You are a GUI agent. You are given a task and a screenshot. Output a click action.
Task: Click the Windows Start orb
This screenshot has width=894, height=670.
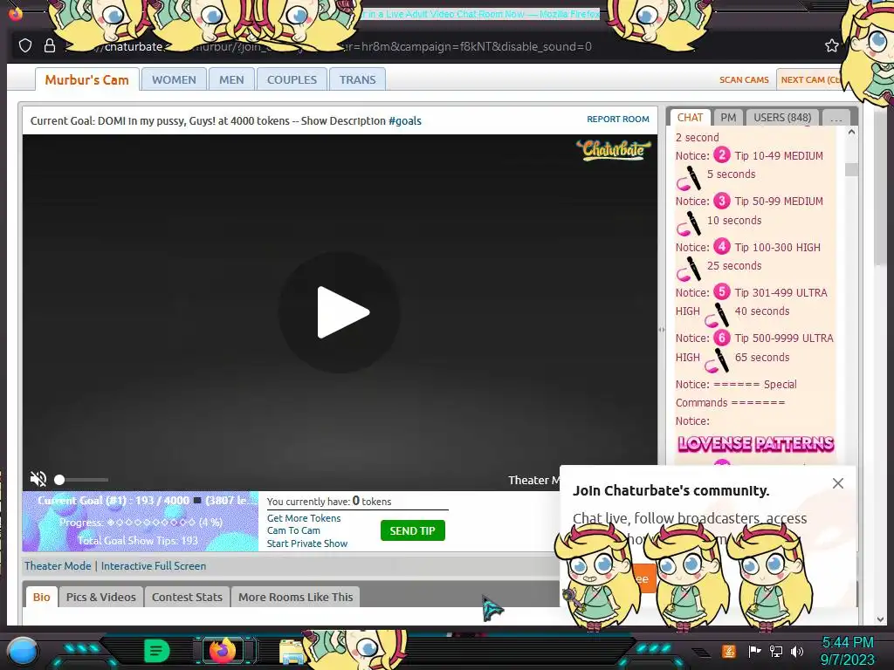coord(22,651)
